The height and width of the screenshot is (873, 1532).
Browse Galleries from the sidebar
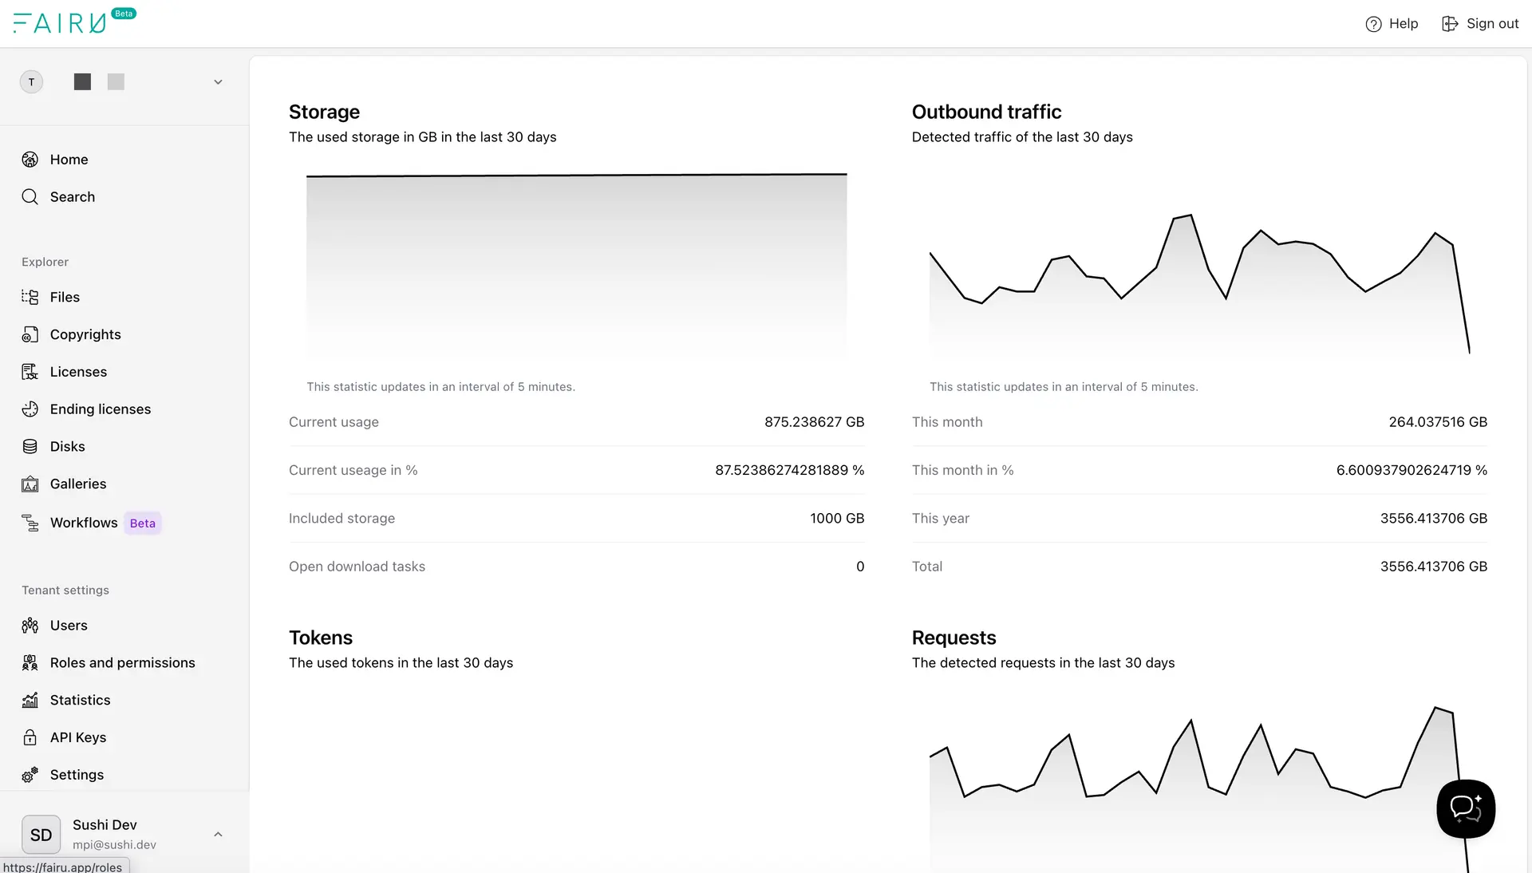tap(77, 484)
